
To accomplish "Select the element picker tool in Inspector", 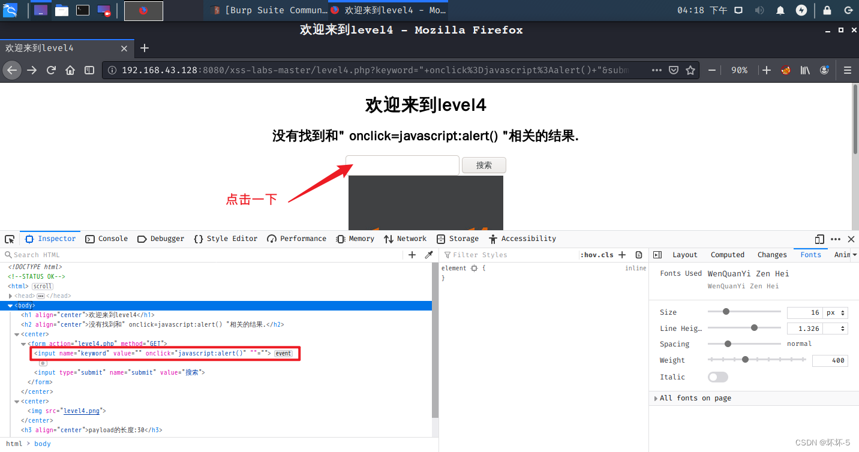I will [10, 238].
